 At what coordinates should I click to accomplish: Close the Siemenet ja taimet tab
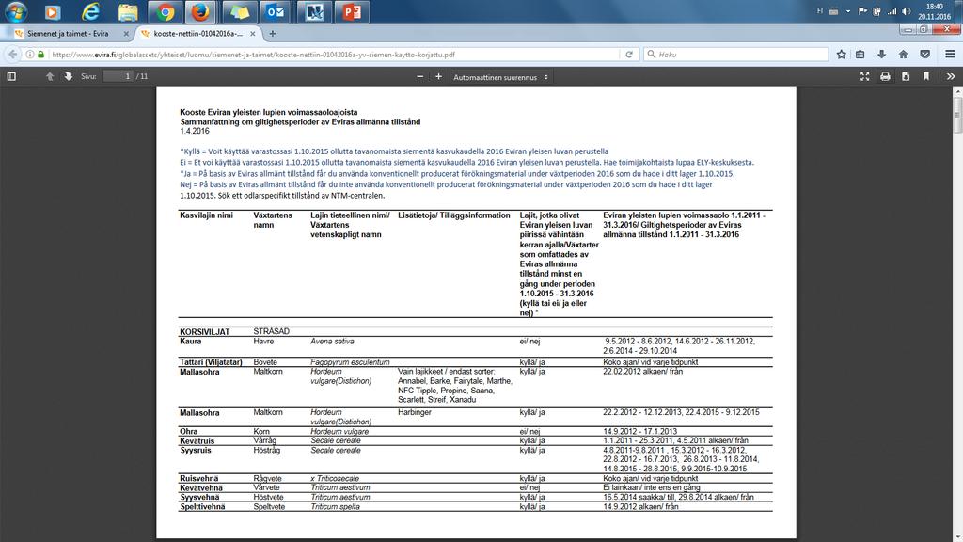click(x=127, y=34)
